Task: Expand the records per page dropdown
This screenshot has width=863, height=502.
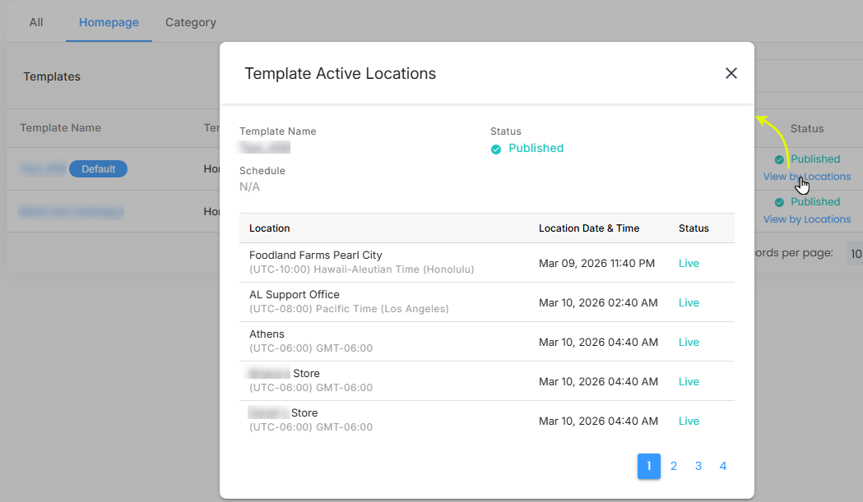Action: tap(855, 254)
